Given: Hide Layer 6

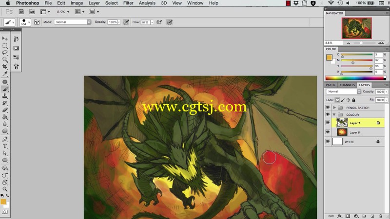Looking at the screenshot, I should click(x=328, y=132).
